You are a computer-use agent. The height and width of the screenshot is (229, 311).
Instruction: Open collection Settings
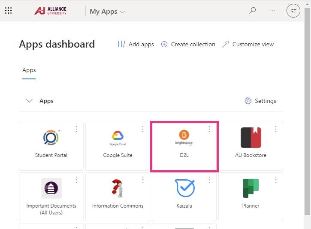pyautogui.click(x=260, y=101)
